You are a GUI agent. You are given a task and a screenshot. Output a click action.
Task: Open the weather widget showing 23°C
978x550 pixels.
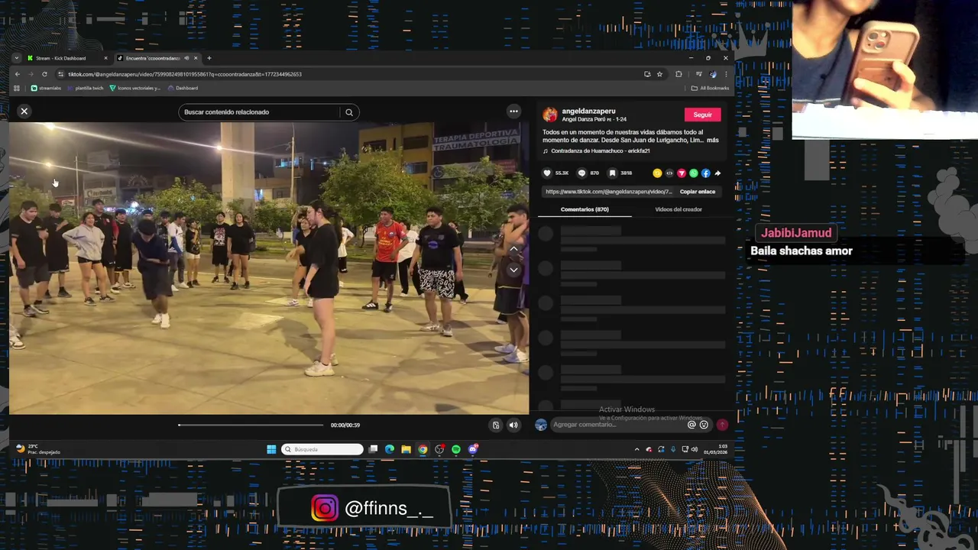37,449
